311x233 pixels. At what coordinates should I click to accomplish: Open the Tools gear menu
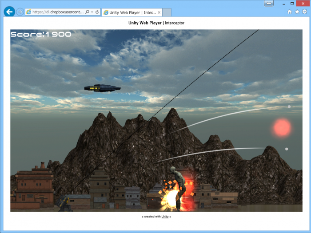304,12
